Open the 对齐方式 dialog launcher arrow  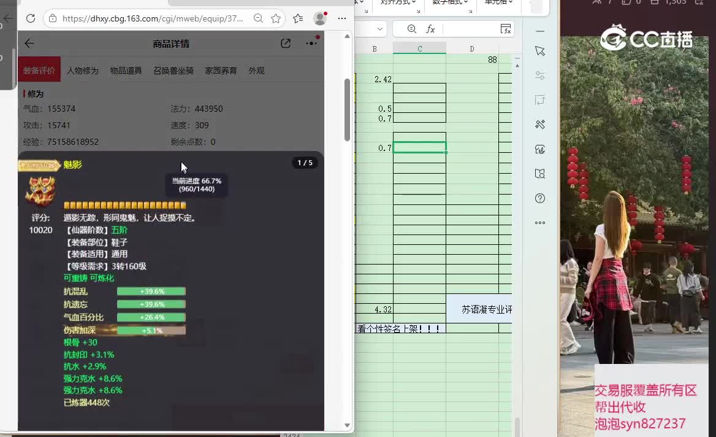(418, 10)
